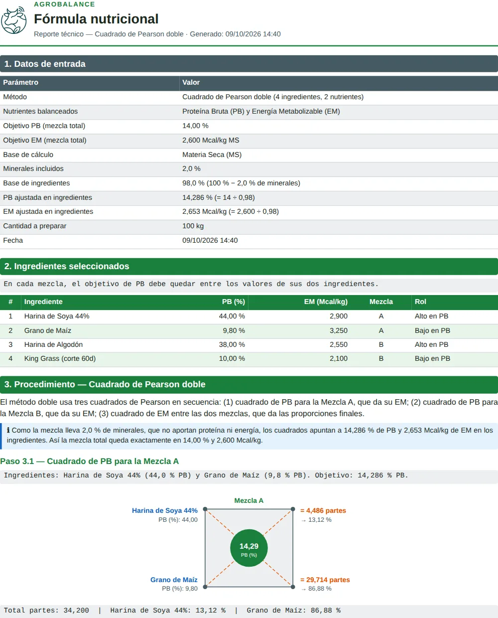Click the "Objetivo PB (mezcla total)" row label
This screenshot has width=498, height=618.
click(x=44, y=126)
